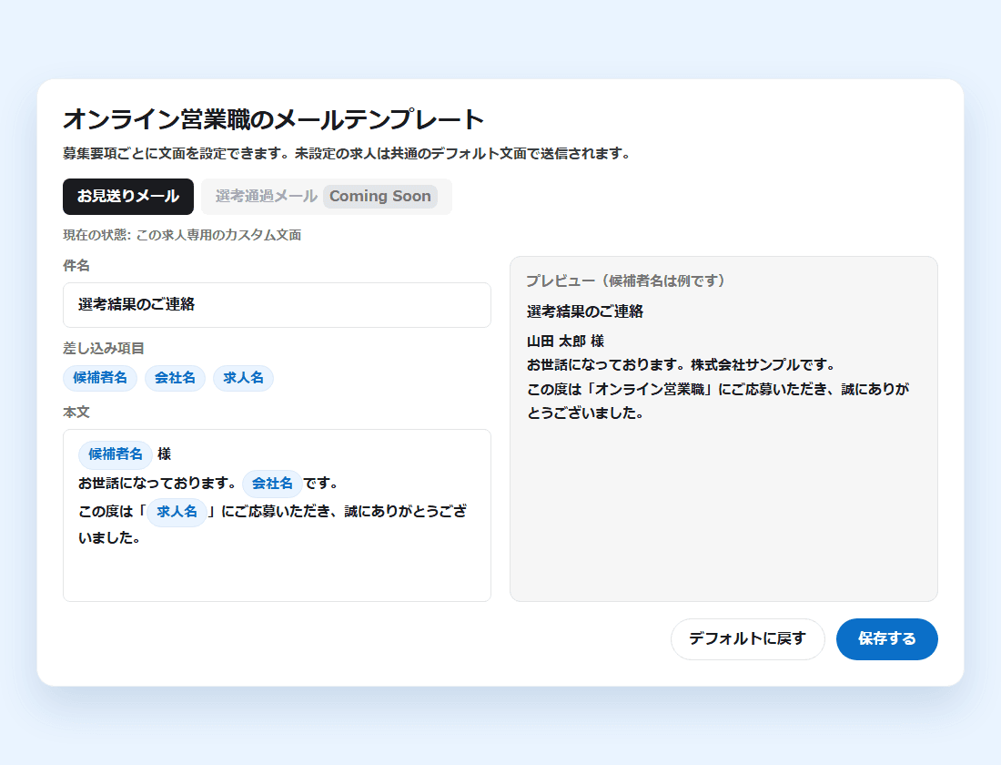Place cursor after いました。in the body editor
Viewport: 1001px width, 765px height.
pos(142,538)
